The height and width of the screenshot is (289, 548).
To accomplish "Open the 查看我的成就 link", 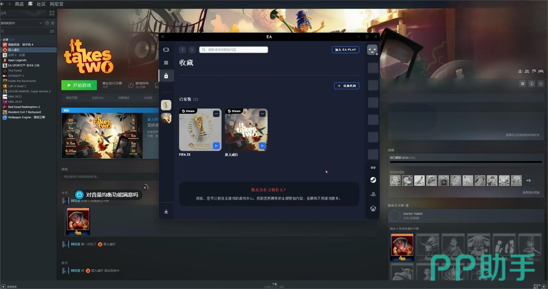I will 531,193.
